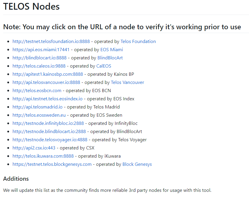Open the api.testnet.telos.eosindex.io URL

[47, 99]
